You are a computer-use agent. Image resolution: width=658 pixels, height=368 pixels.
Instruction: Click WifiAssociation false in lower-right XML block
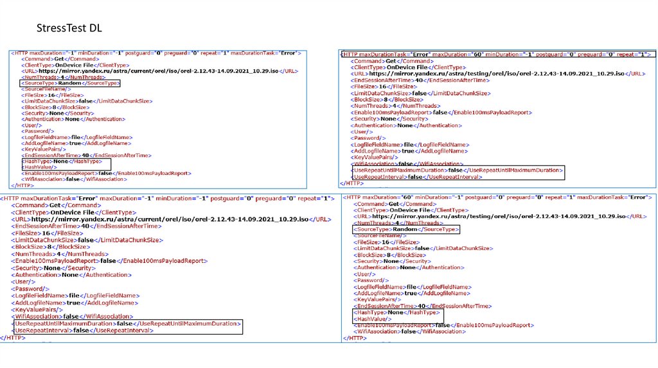point(409,331)
